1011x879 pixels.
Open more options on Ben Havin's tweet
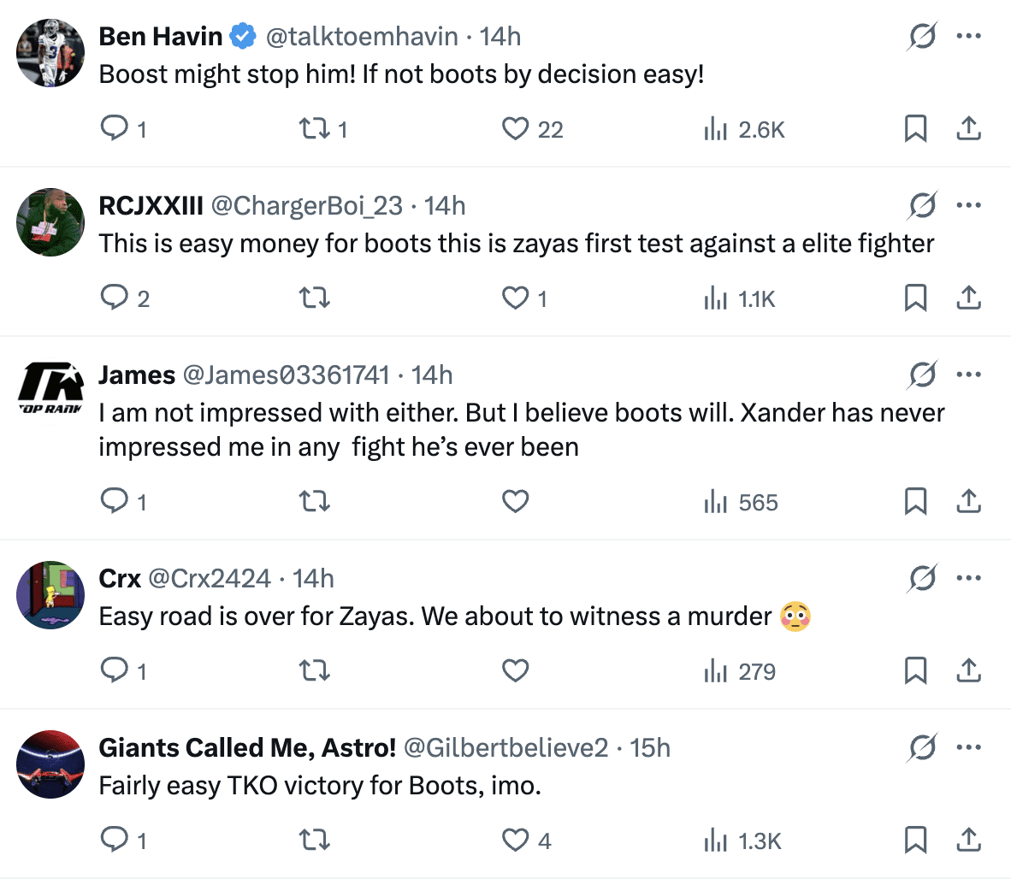pos(968,37)
